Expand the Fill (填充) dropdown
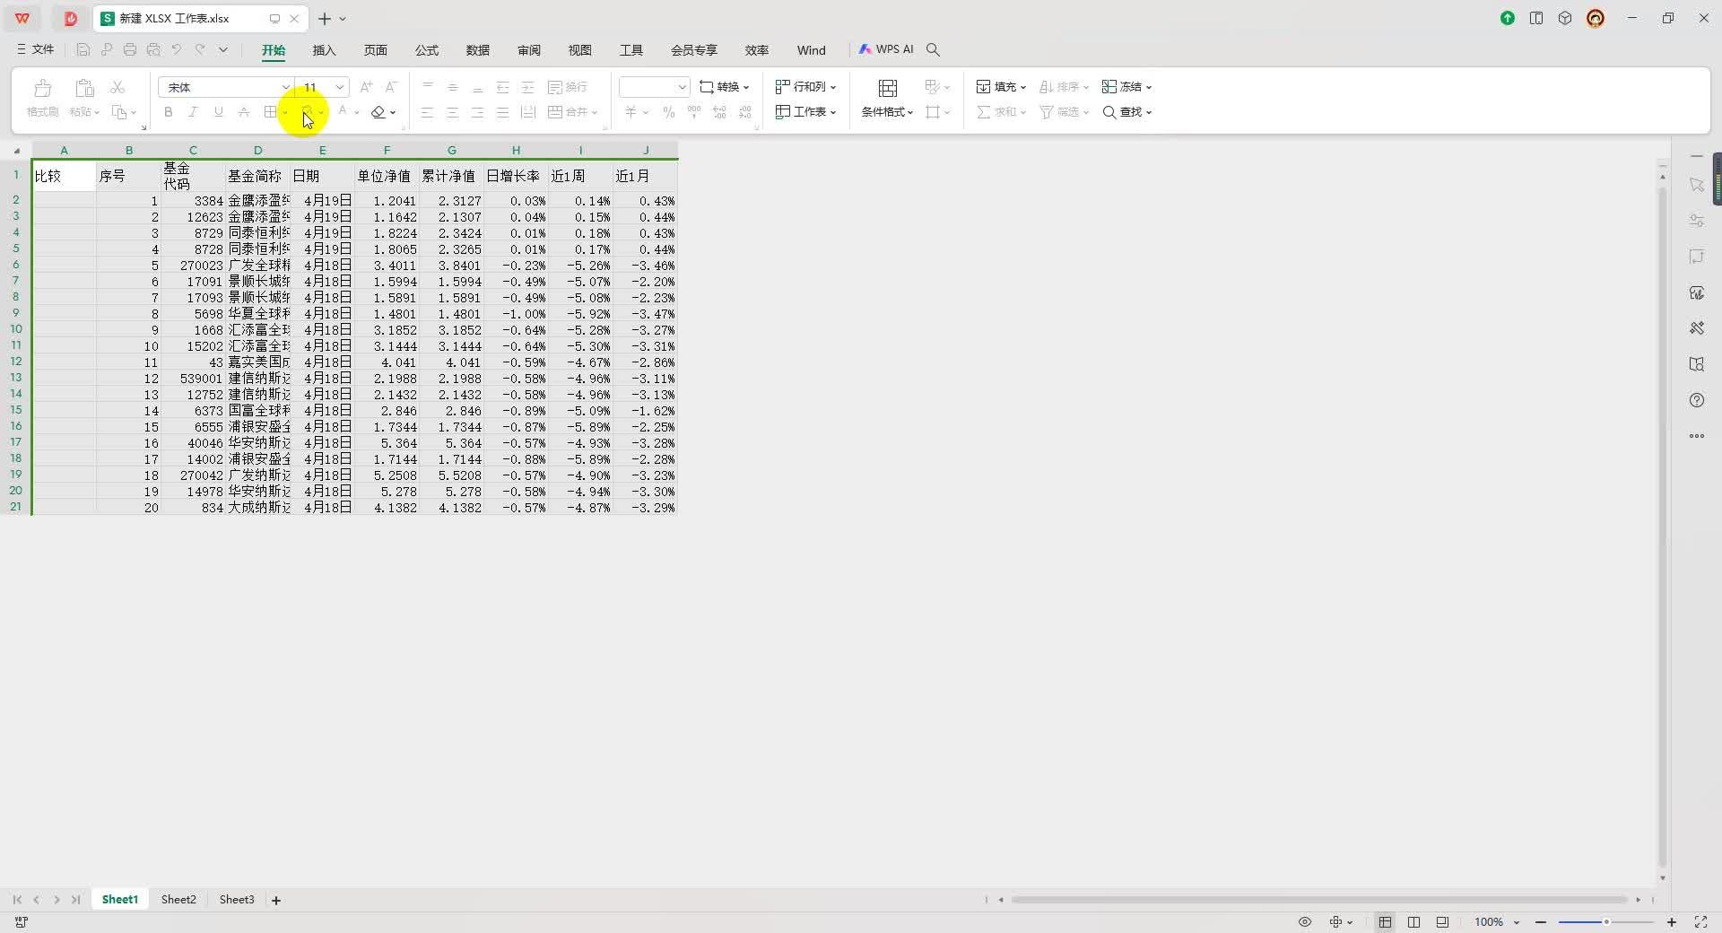This screenshot has width=1722, height=933. coord(1022,88)
